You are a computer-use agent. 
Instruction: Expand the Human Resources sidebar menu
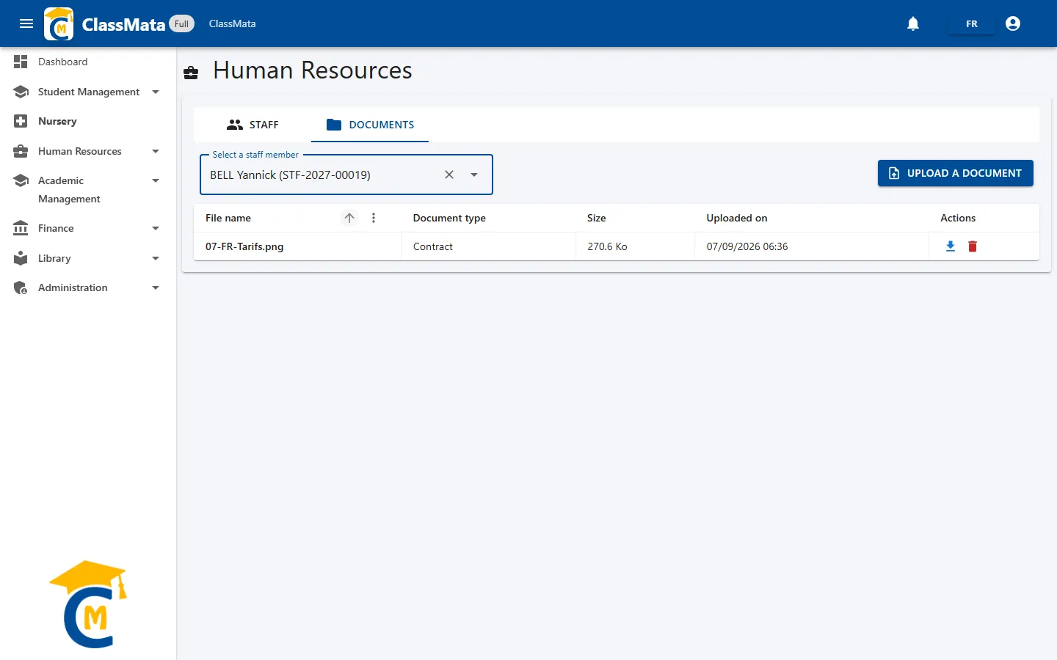pyautogui.click(x=156, y=151)
